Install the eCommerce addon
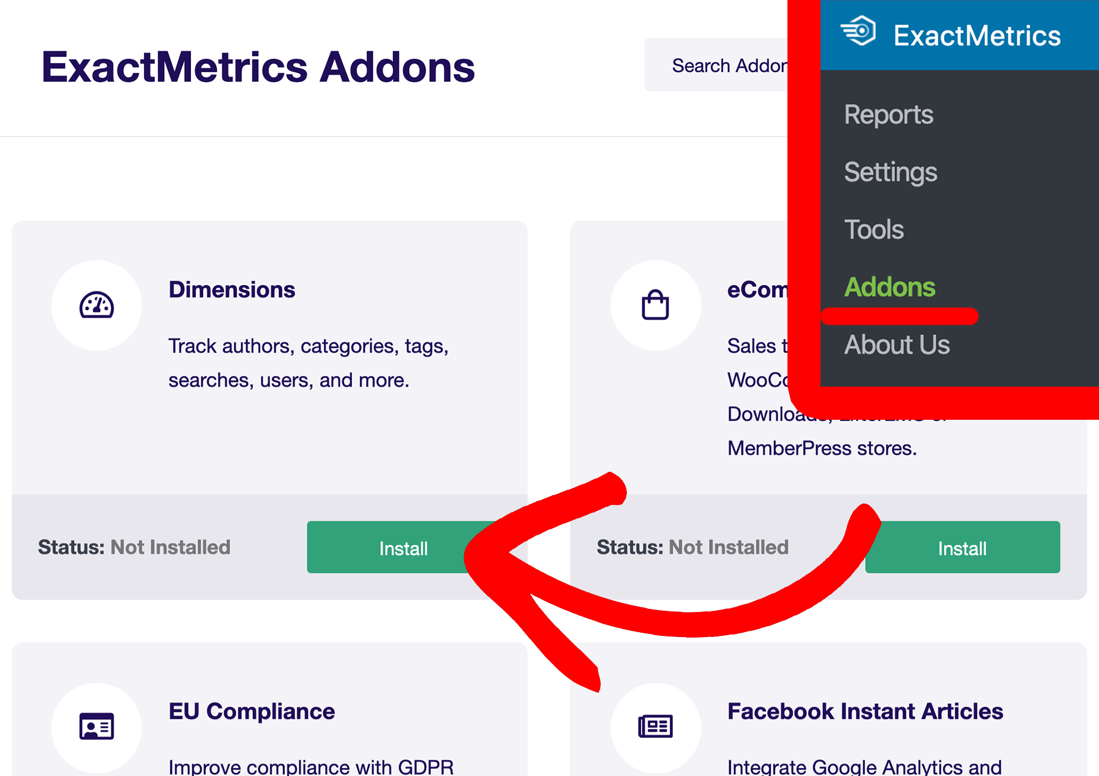Image resolution: width=1099 pixels, height=776 pixels. 962,547
